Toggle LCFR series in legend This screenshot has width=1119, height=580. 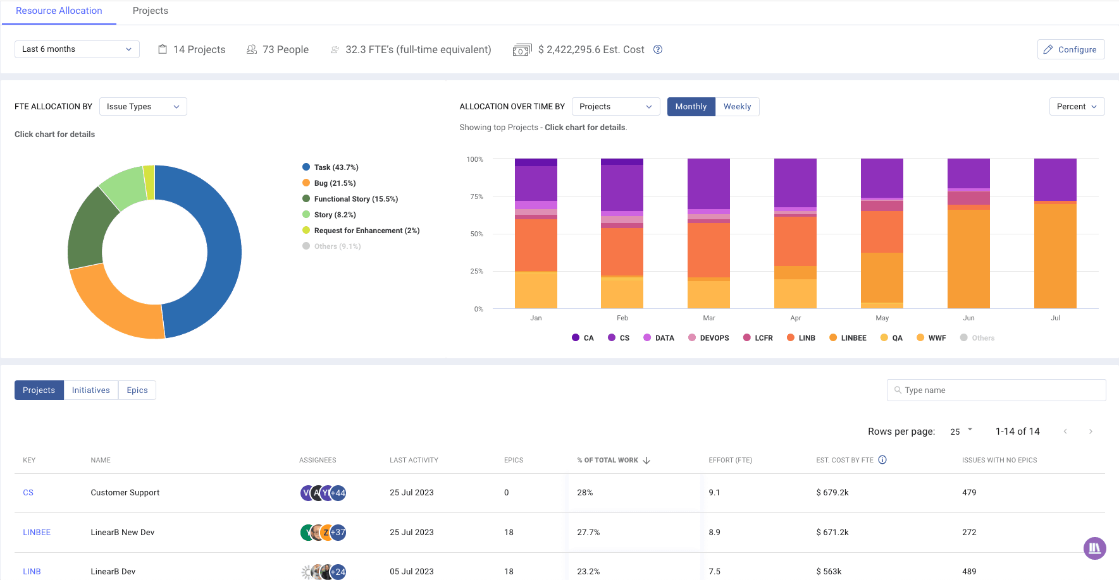coord(758,338)
